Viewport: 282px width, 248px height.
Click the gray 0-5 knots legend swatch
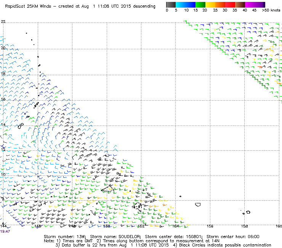tap(171, 5)
